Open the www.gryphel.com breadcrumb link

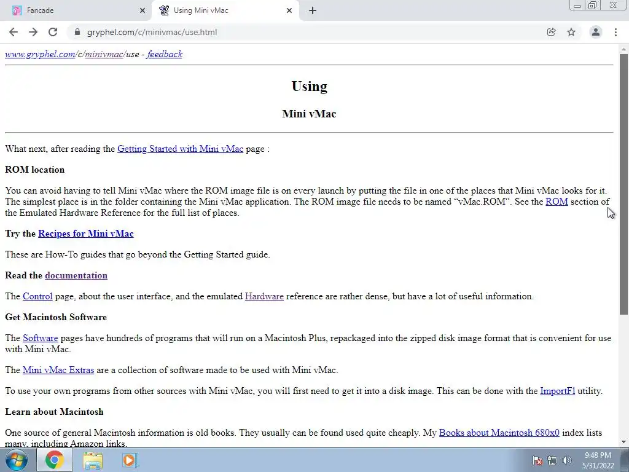(x=40, y=54)
